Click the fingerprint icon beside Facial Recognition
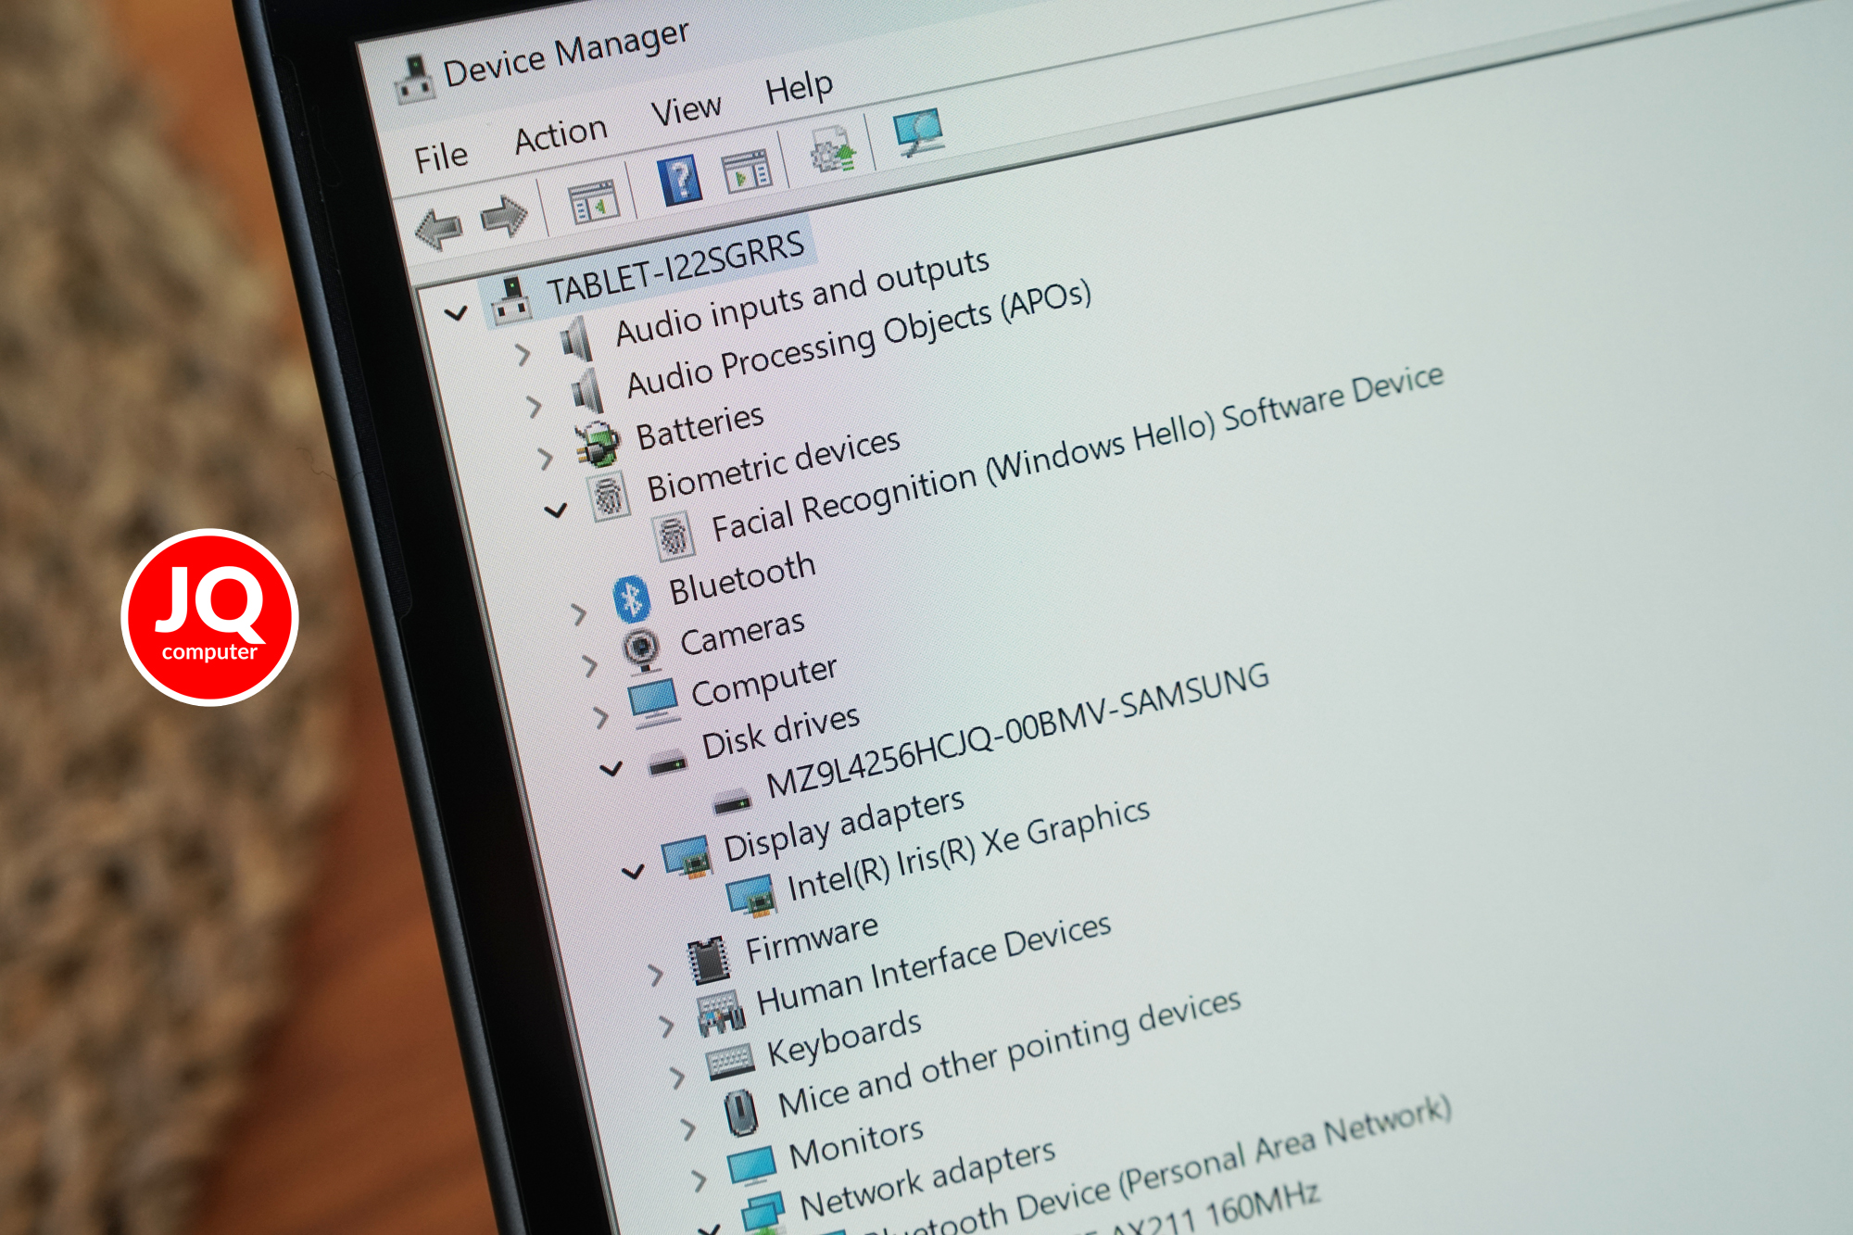1853x1235 pixels. pyautogui.click(x=674, y=536)
